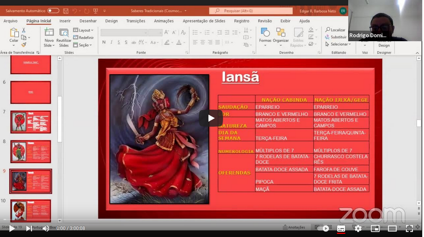Click the video progress bar
This screenshot has width=424, height=237.
pos(211,220)
